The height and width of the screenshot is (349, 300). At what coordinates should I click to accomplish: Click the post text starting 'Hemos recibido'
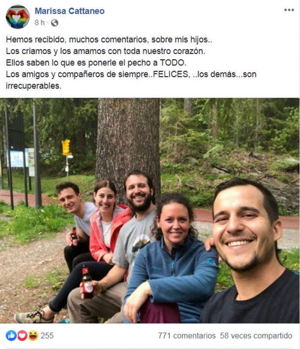tap(131, 62)
